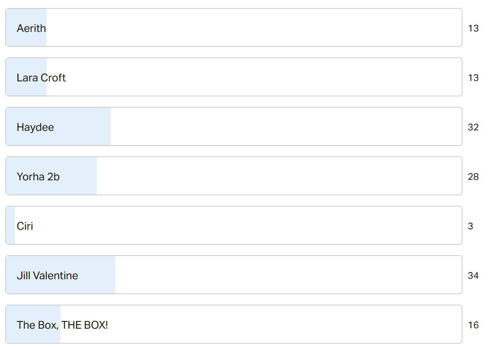Click Haydee's vote count of 32
Image resolution: width=500 pixels, height=348 pixels.
click(x=473, y=127)
